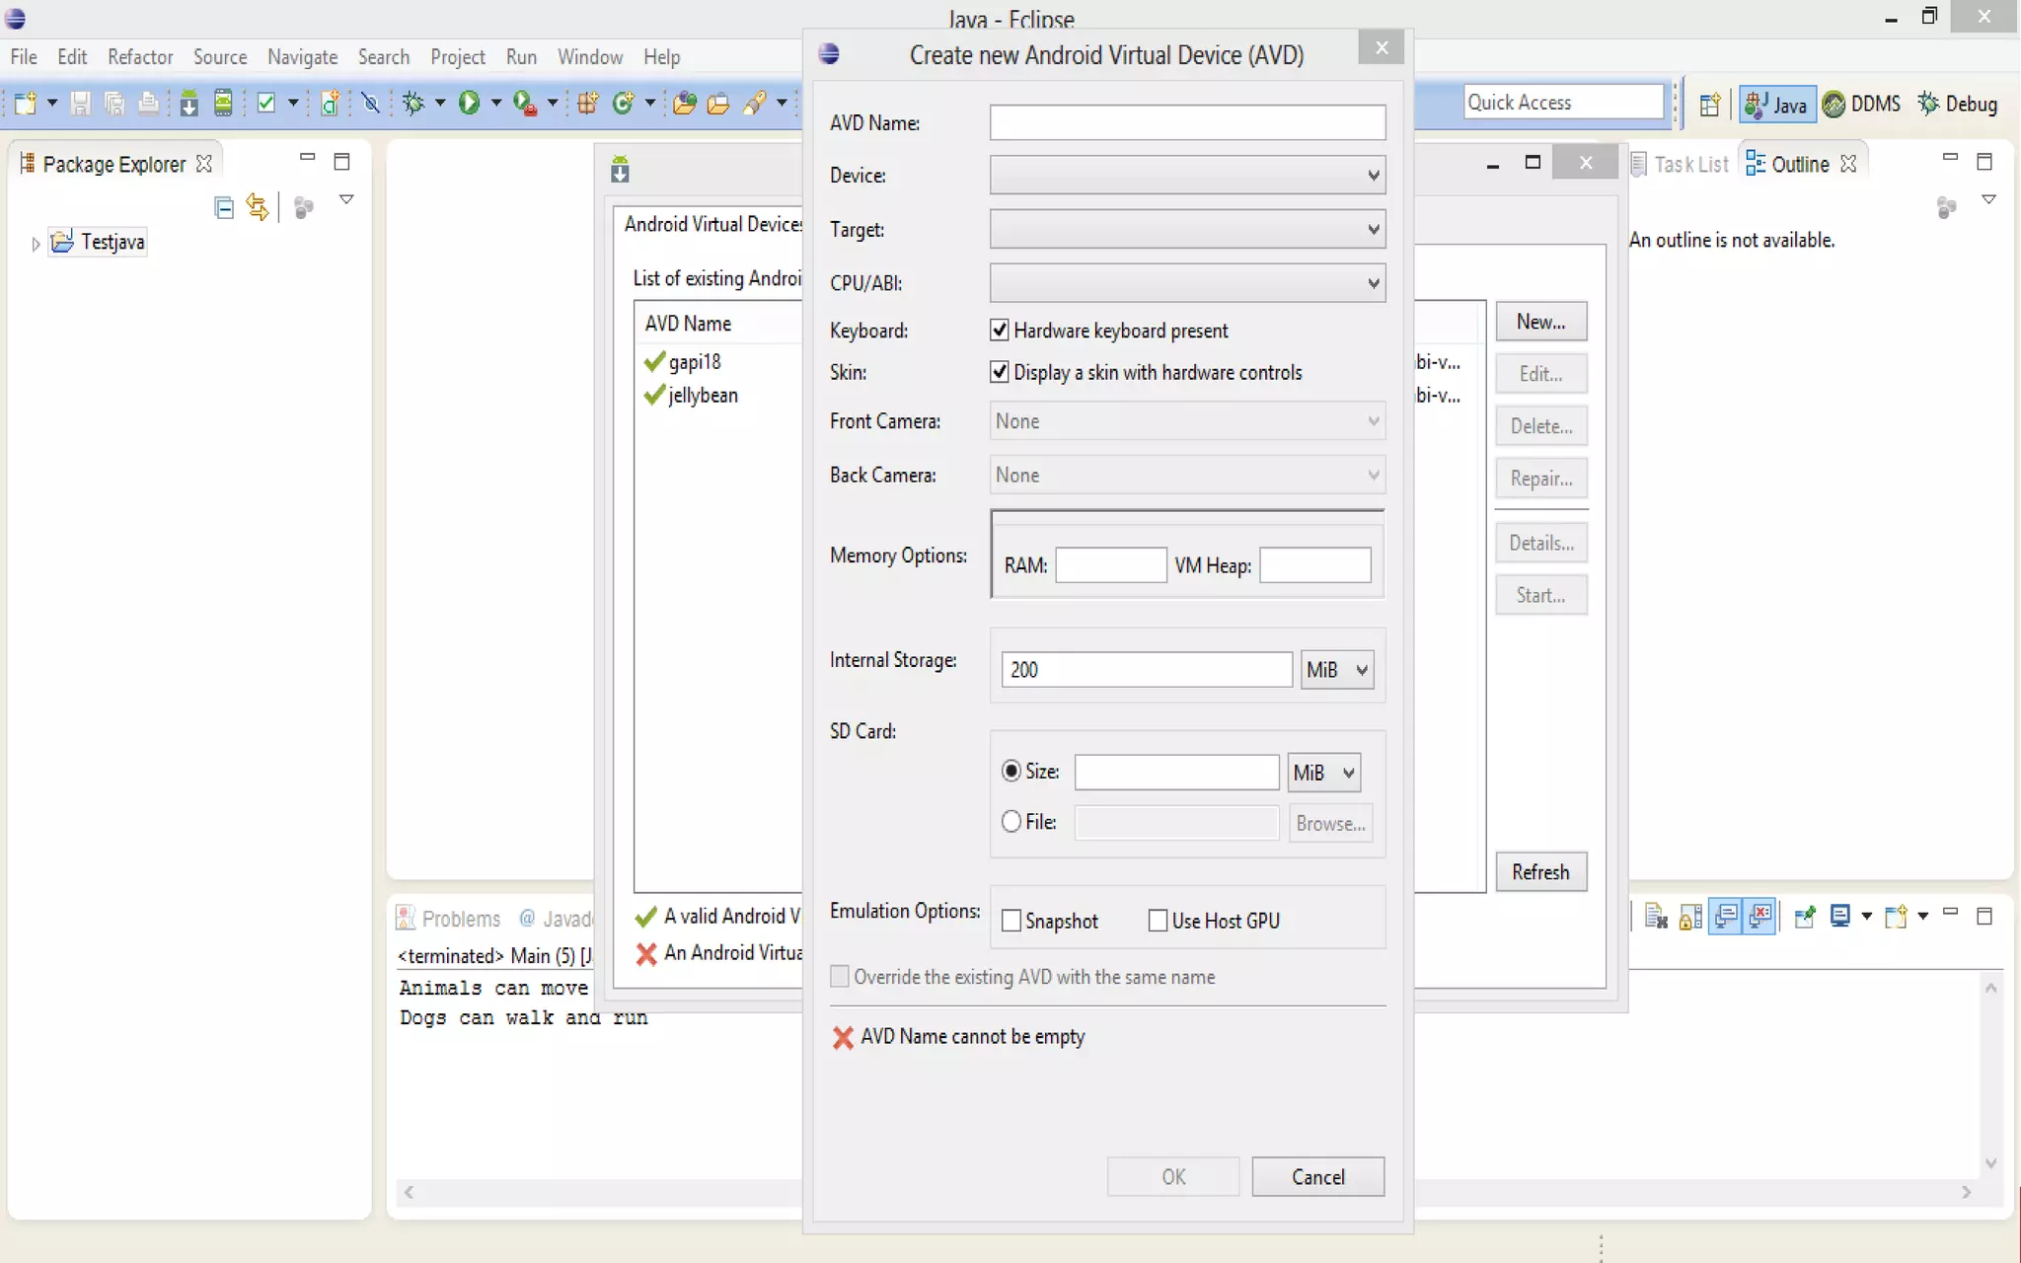2021x1263 pixels.
Task: Click the Open Perspective icon
Action: (1710, 104)
